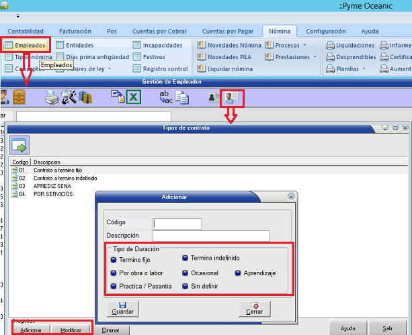Click the filing cabinet icon
Viewport: 412px width, 335px height.
tap(19, 97)
